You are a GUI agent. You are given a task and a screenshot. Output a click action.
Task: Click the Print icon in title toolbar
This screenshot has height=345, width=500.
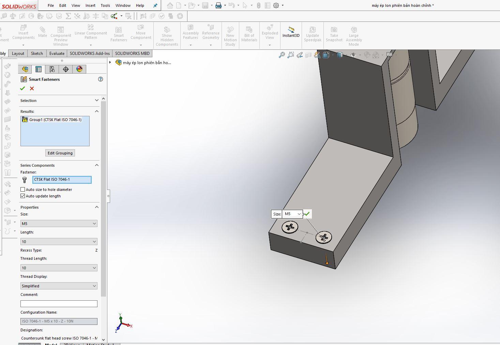218,5
